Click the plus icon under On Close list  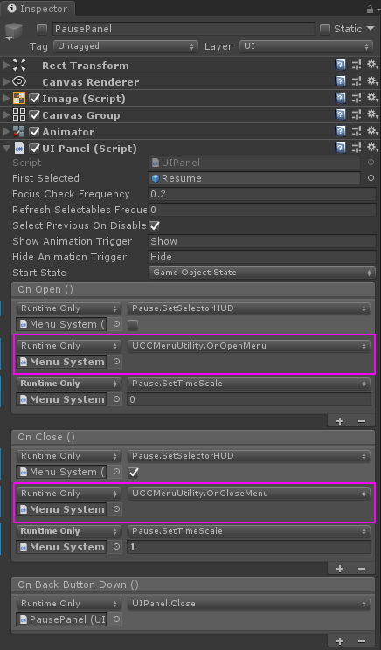pyautogui.click(x=340, y=569)
